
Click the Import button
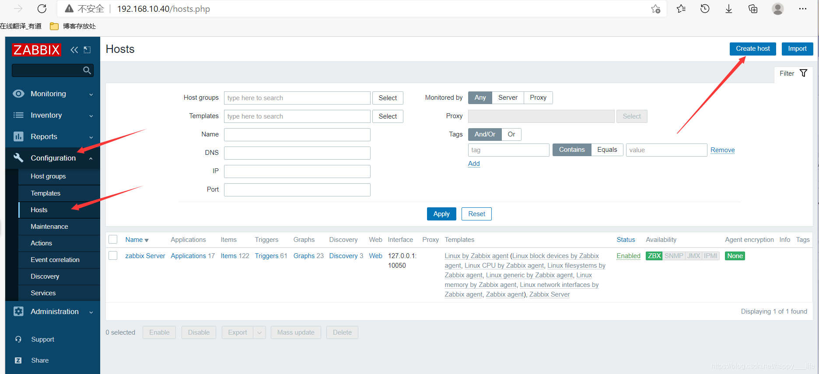(x=797, y=49)
